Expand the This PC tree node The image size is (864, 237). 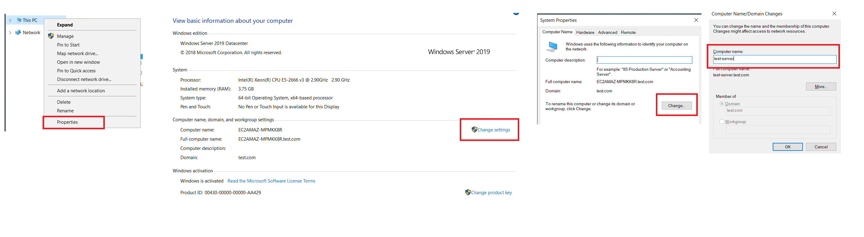pyautogui.click(x=10, y=20)
